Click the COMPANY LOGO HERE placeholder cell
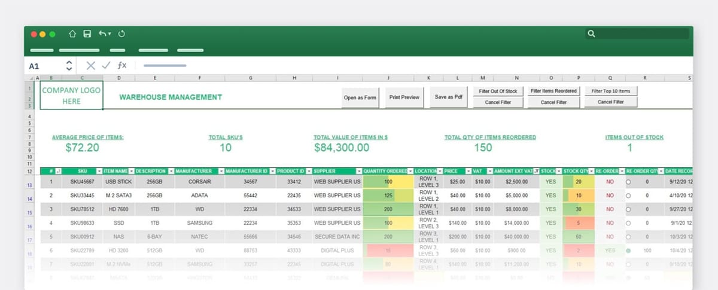This screenshot has height=290, width=718. point(71,96)
